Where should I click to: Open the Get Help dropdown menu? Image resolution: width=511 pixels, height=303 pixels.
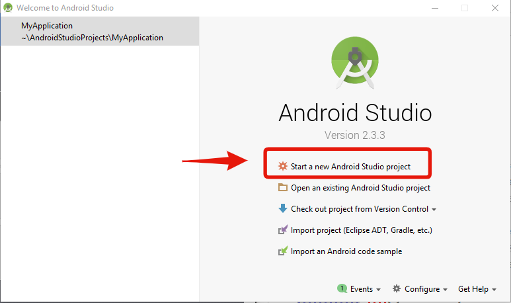(x=477, y=289)
